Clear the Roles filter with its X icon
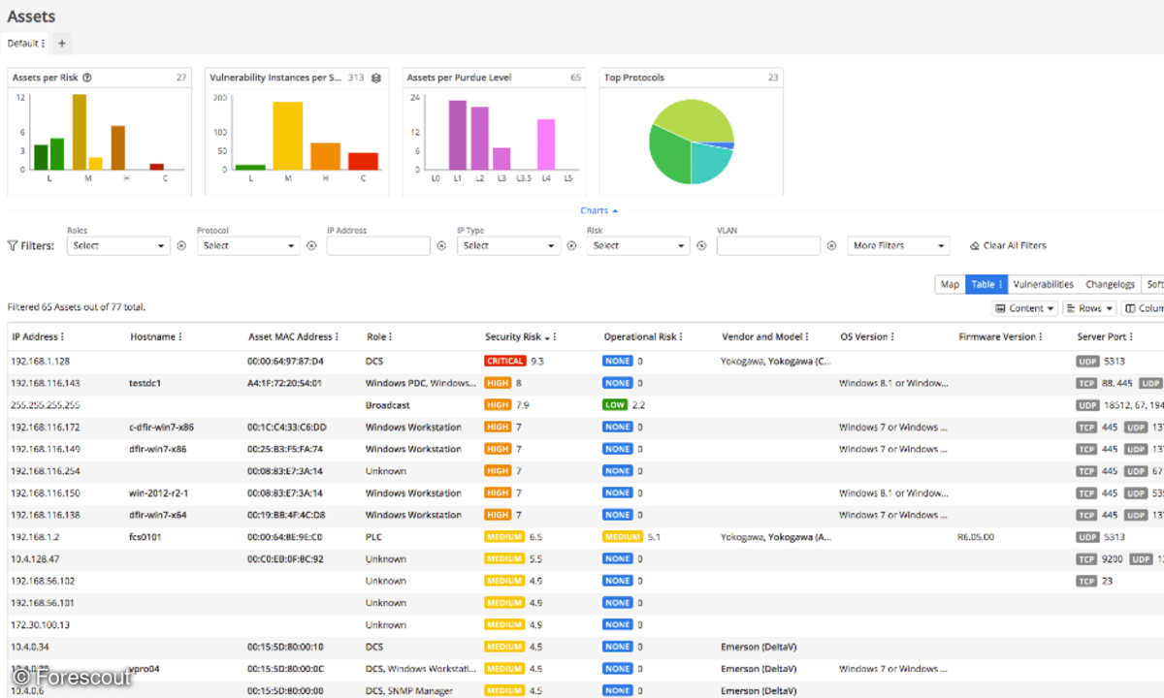This screenshot has height=698, width=1164. point(181,246)
